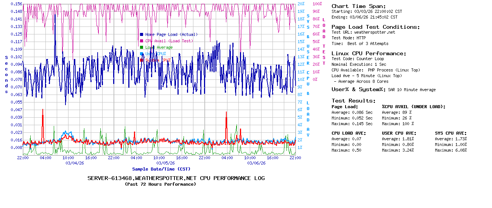Click the 03/05/26 date label on x-axis
This screenshot has height=208, width=492.
pyautogui.click(x=166, y=163)
